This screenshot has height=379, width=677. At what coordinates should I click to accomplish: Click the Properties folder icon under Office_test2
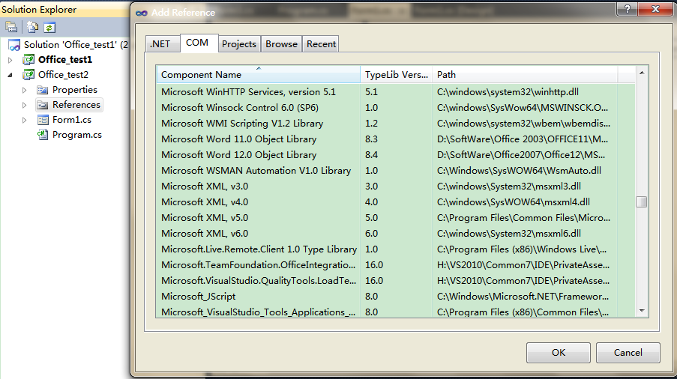click(x=42, y=90)
